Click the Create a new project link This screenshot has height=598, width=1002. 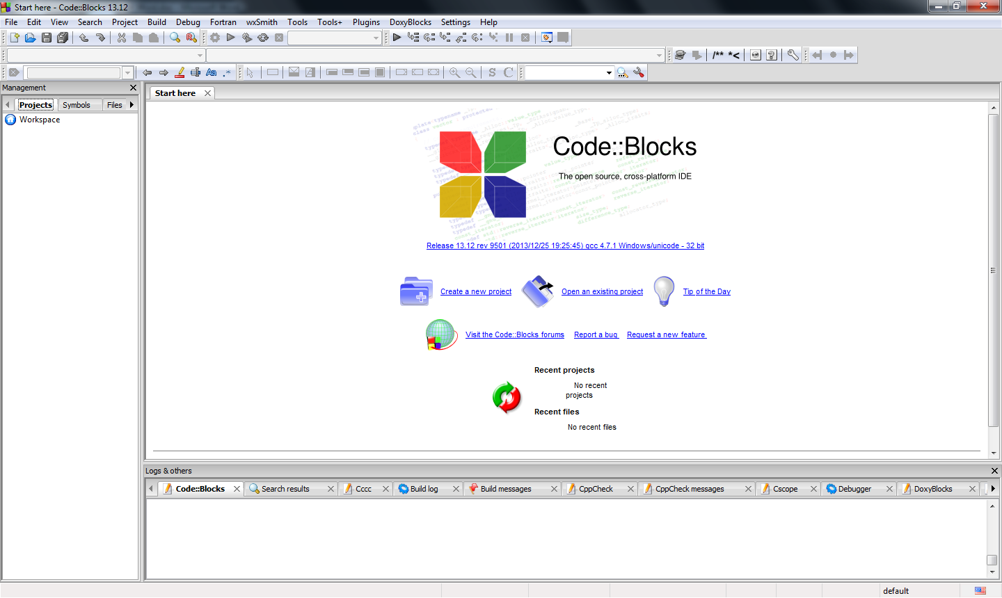click(476, 292)
